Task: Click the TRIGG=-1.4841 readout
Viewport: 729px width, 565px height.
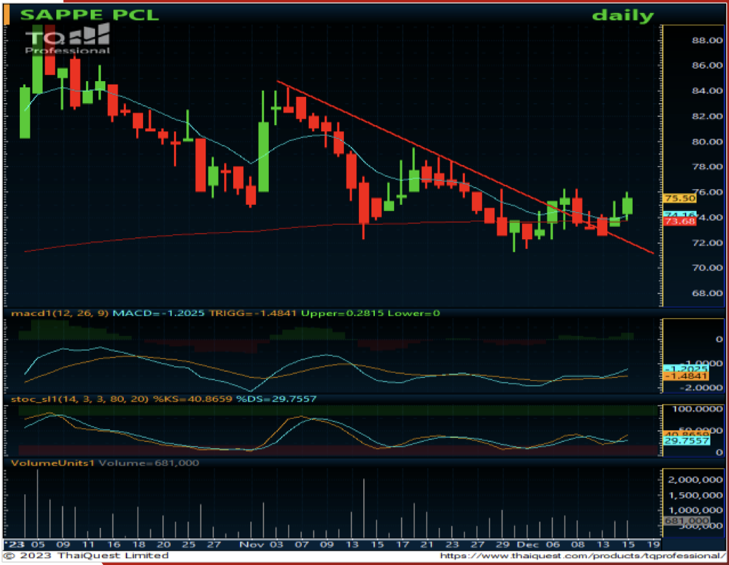Action: click(252, 313)
